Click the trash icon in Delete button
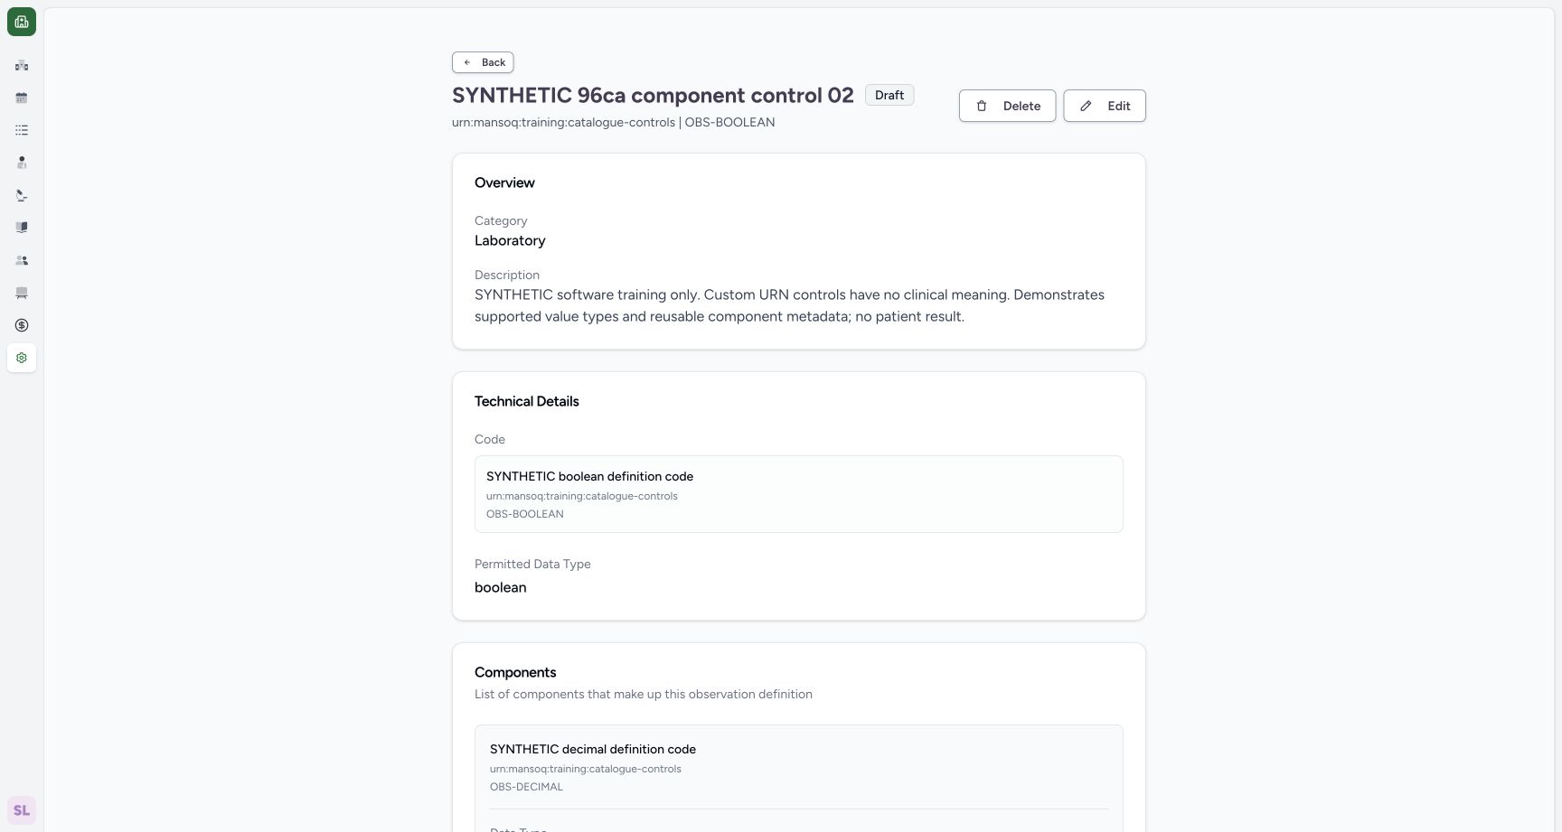 pyautogui.click(x=982, y=106)
